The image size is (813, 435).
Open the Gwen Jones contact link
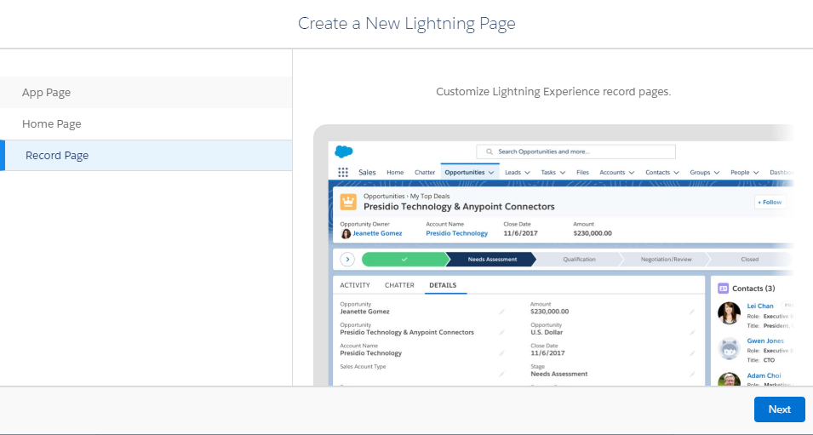click(765, 341)
